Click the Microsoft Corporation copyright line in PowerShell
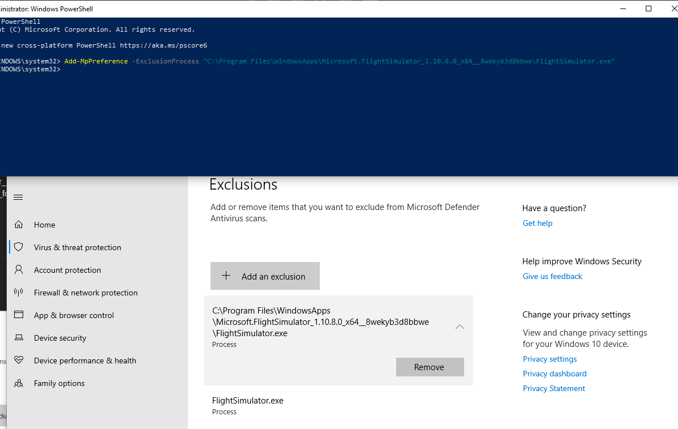This screenshot has height=429, width=678. point(97,30)
